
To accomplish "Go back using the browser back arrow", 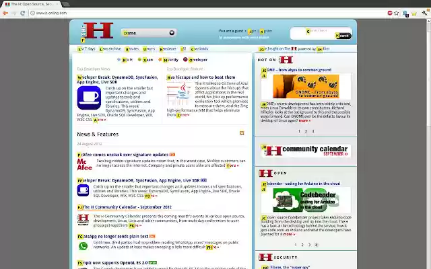I will (5, 13).
